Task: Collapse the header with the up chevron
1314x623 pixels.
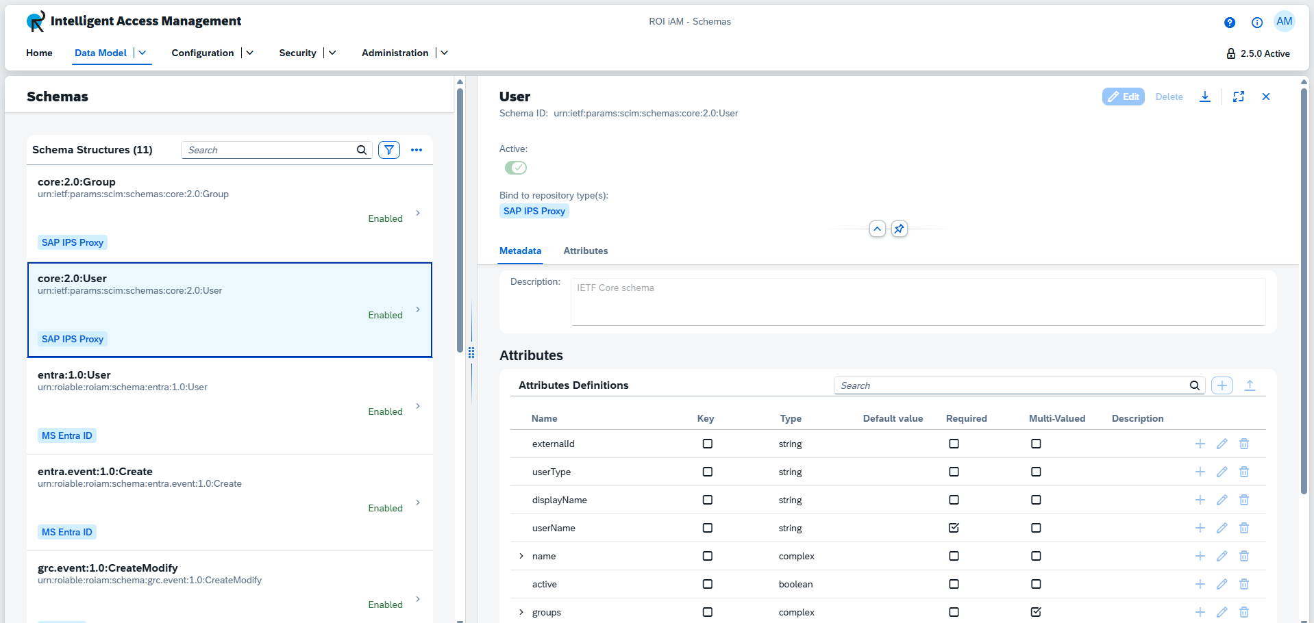Action: [x=878, y=229]
